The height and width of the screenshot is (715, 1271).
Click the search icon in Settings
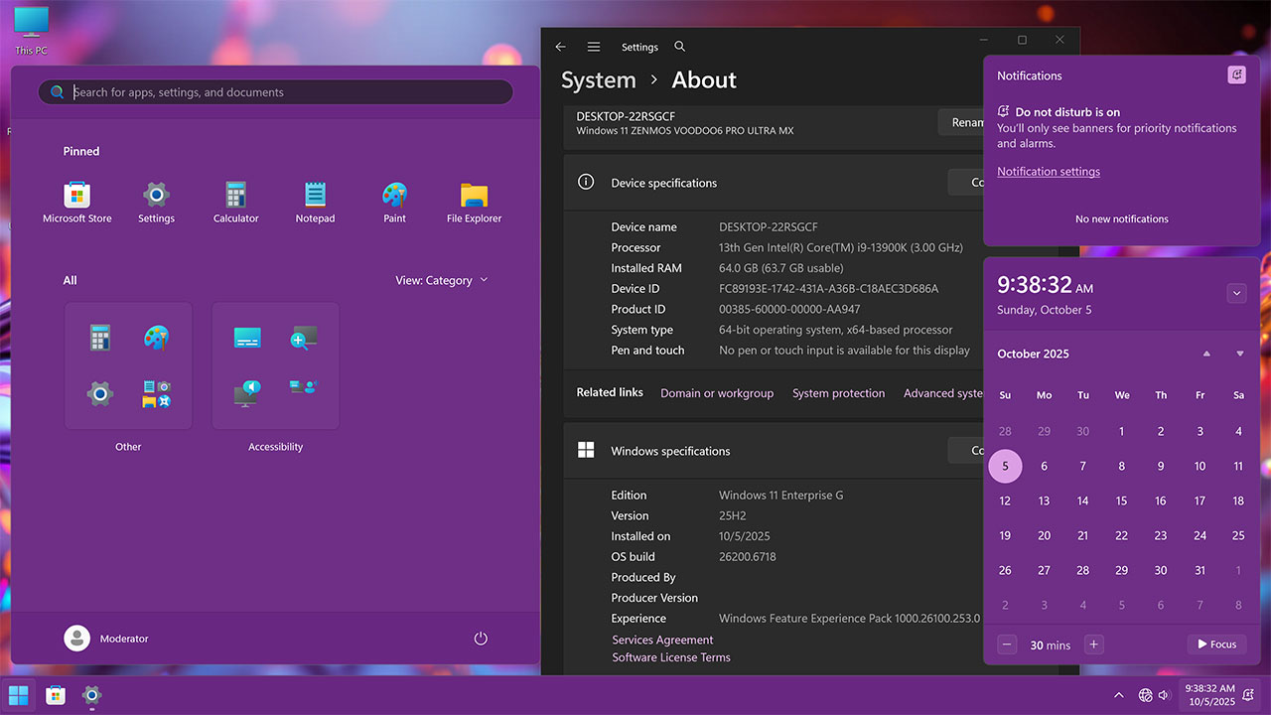(680, 47)
